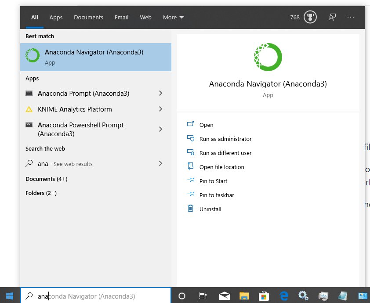Click the Open action icon
The height and width of the screenshot is (303, 370).
coord(190,124)
